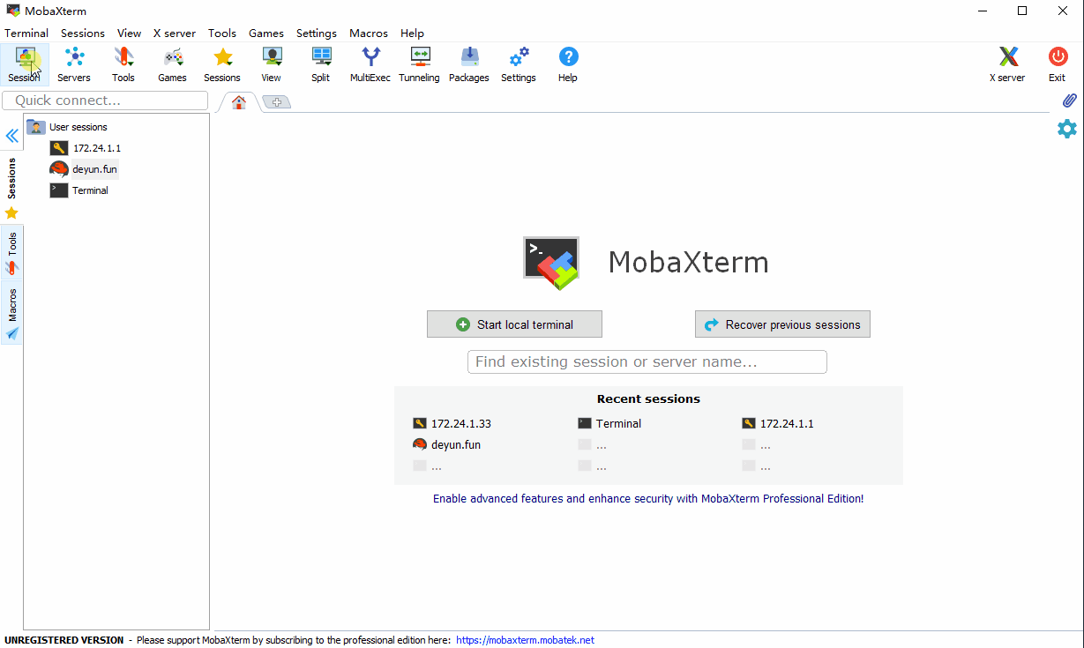This screenshot has width=1084, height=648.
Task: Select the User sessions folder
Action: pos(67,127)
